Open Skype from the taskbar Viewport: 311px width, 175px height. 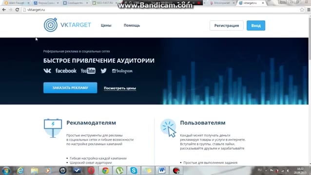coord(134,171)
